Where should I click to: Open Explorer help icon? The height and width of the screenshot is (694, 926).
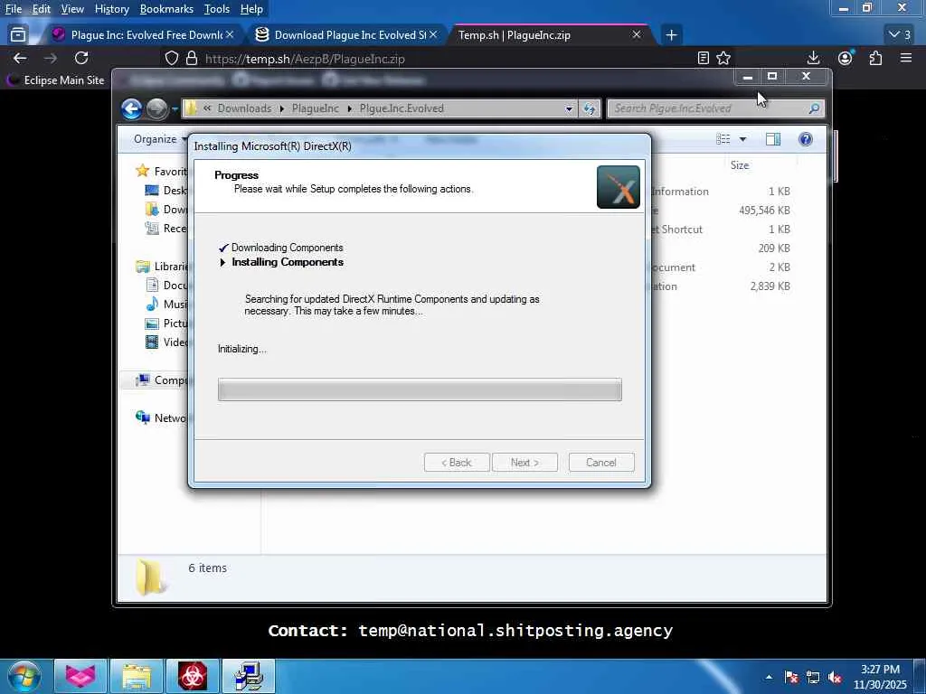(806, 139)
